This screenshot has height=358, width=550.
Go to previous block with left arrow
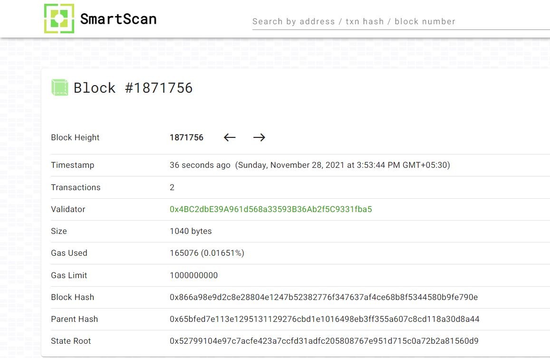pos(230,137)
